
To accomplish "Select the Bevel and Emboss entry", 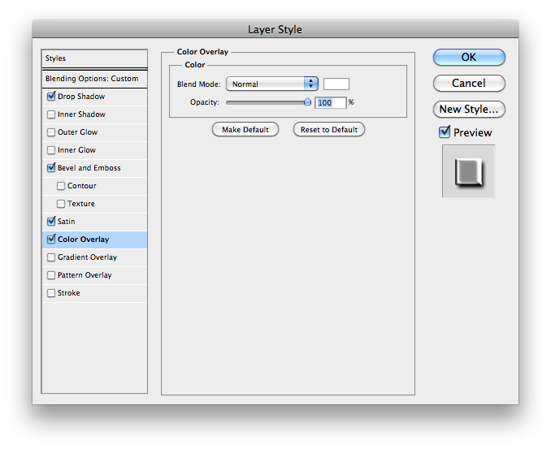I will 89,168.
